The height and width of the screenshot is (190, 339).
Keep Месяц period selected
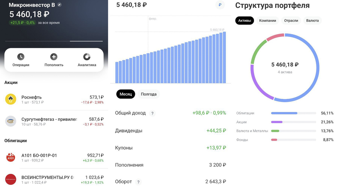tap(125, 94)
